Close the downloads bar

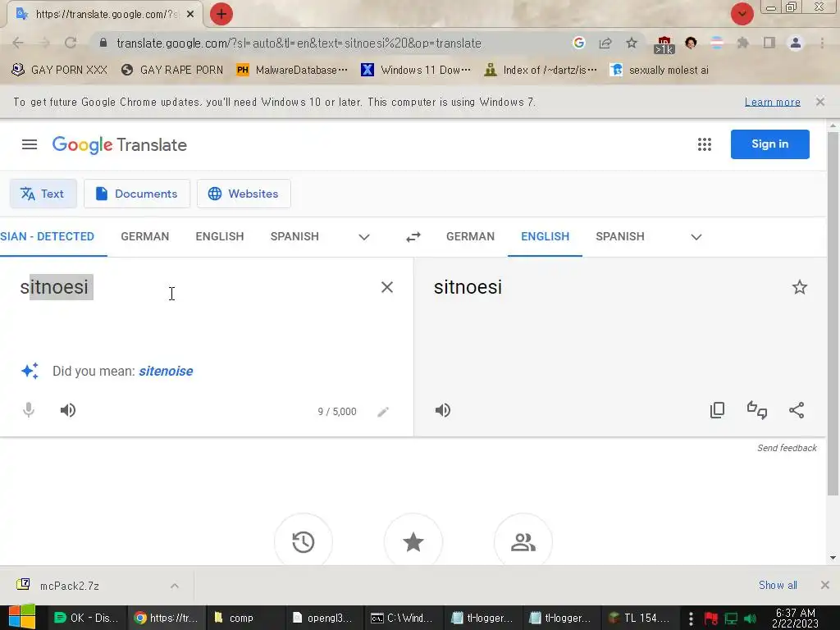[825, 585]
